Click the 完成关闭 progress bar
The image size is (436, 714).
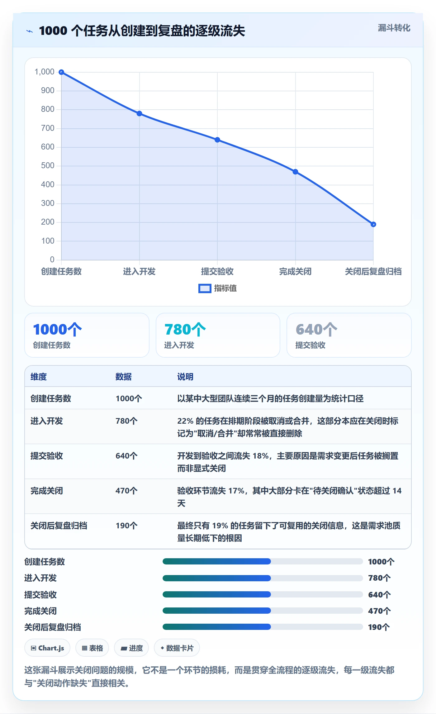(x=263, y=611)
